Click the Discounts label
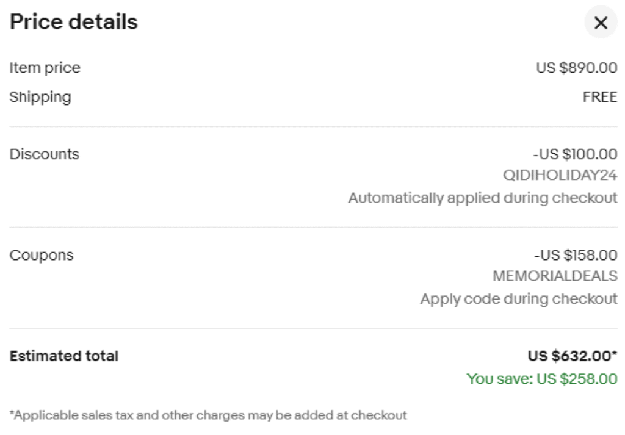 pos(44,154)
